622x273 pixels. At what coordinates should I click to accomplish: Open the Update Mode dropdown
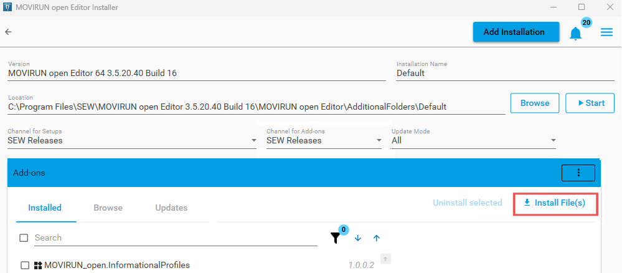pyautogui.click(x=552, y=141)
